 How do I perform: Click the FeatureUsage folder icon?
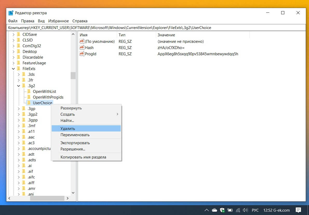click(x=19, y=63)
